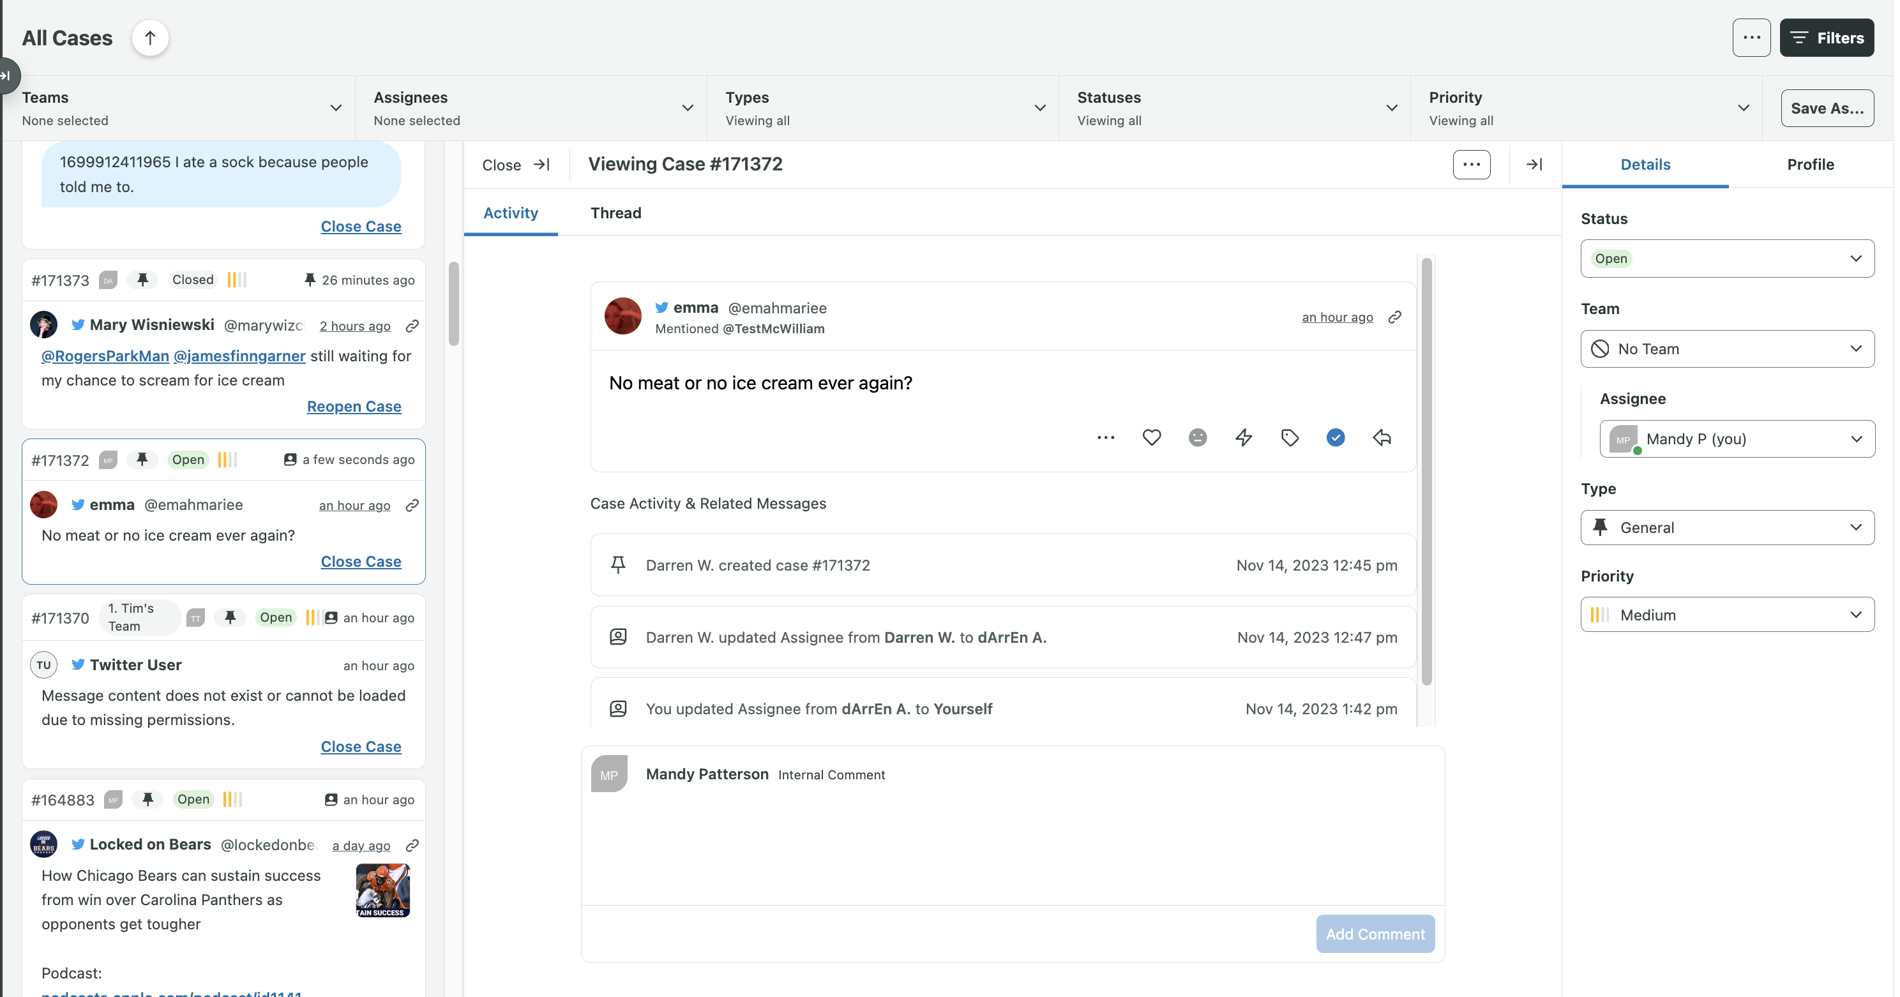Open the Locked on Bears article thumbnail
The height and width of the screenshot is (997, 1900).
[x=382, y=890]
